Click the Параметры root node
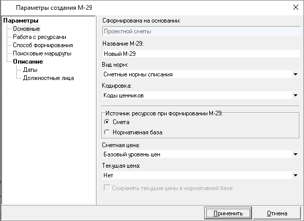 click(x=21, y=21)
